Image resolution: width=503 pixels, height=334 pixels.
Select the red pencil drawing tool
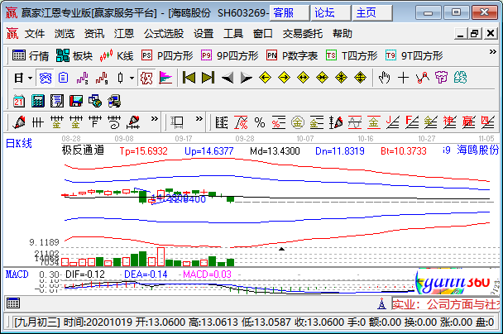[19, 122]
